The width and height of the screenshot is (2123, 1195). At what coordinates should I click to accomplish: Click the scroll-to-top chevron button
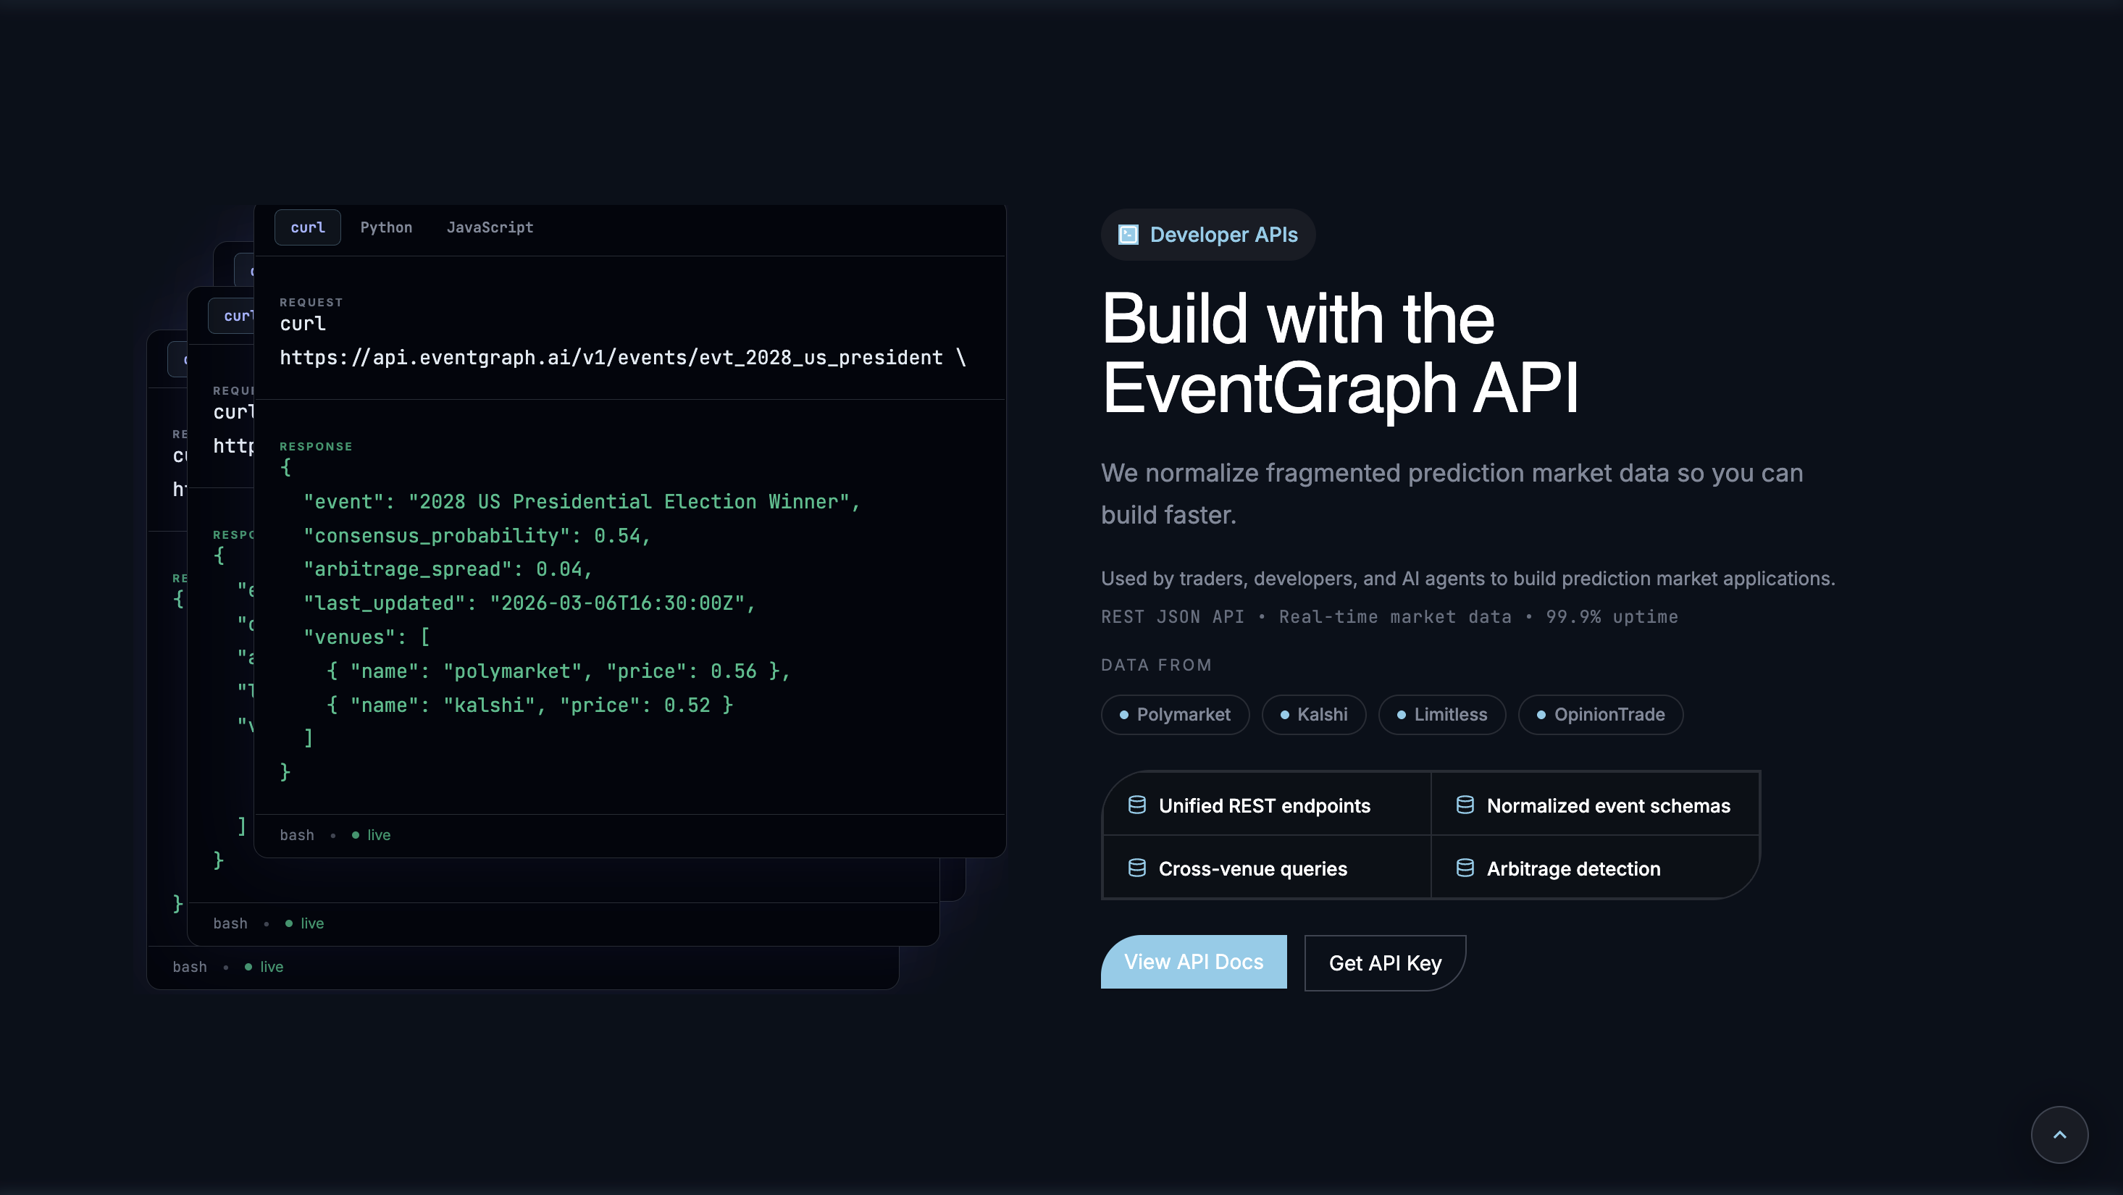click(x=2061, y=1135)
